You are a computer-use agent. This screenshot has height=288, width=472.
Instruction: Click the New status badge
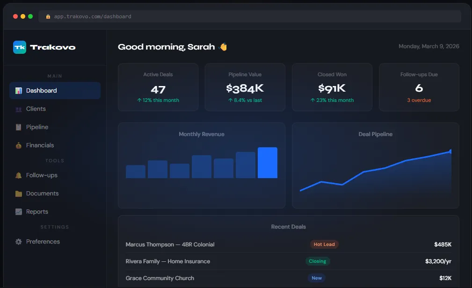click(316, 278)
